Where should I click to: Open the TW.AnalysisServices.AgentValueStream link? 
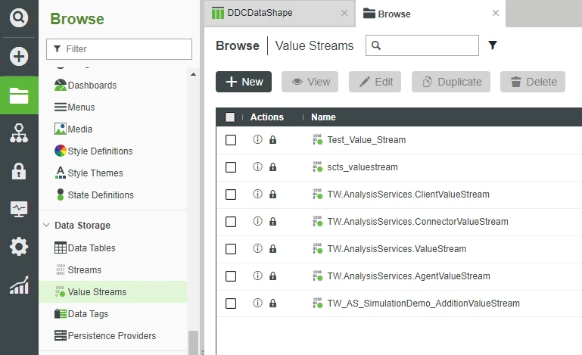click(408, 276)
